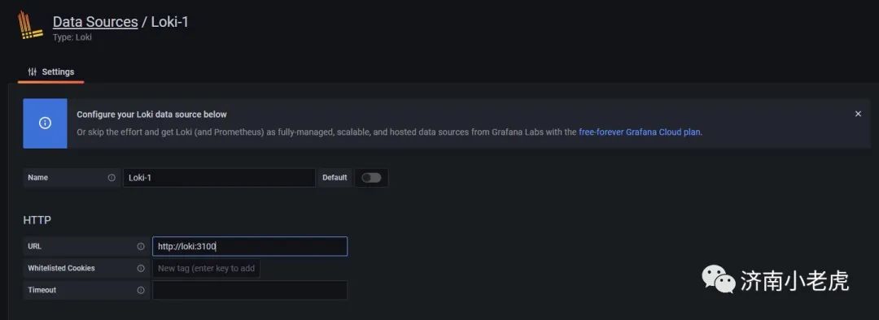The width and height of the screenshot is (879, 320).
Task: Click the Loki-1 page title text
Action: click(170, 22)
